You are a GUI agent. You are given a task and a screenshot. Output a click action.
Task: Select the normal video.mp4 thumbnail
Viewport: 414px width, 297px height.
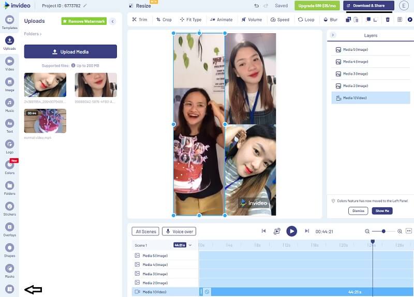[x=45, y=120]
